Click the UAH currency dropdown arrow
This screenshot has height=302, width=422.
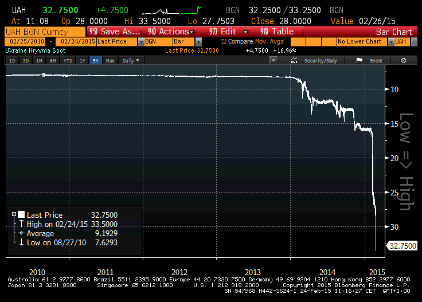(x=414, y=42)
